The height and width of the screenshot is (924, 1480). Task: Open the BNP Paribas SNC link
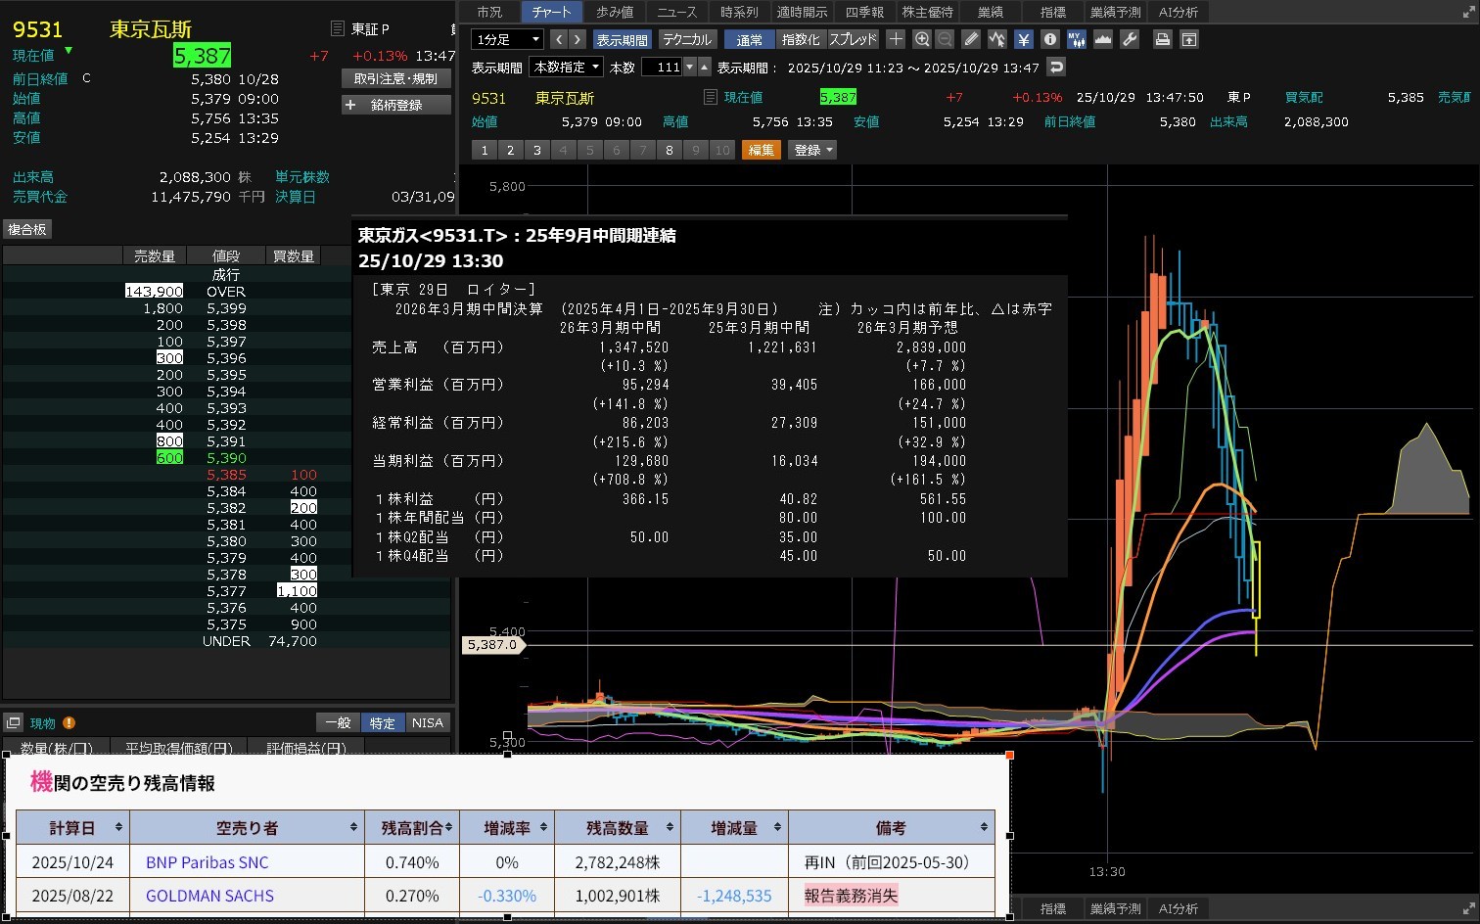207,862
